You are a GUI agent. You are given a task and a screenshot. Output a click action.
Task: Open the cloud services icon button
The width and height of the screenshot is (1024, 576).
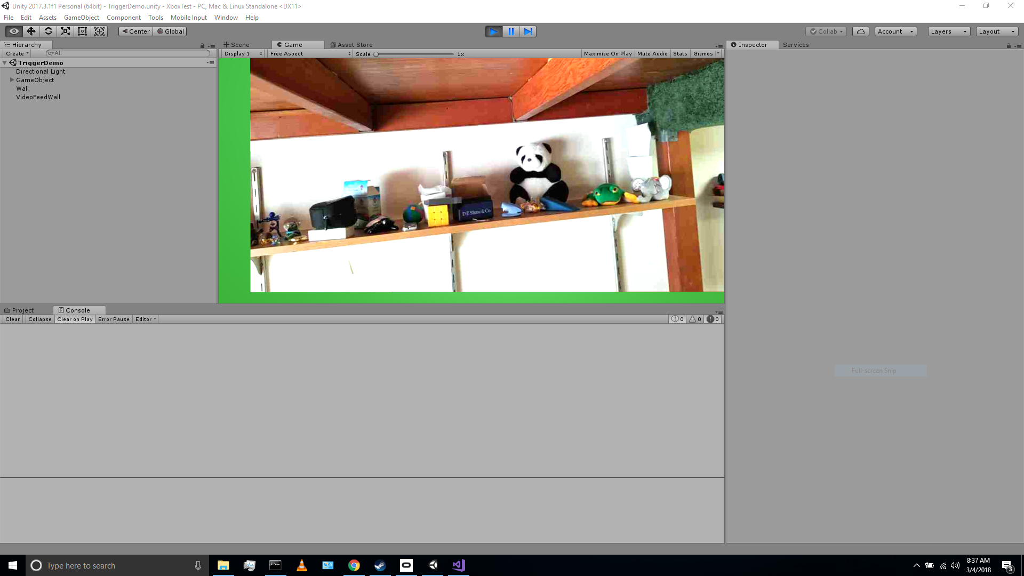coord(860,31)
